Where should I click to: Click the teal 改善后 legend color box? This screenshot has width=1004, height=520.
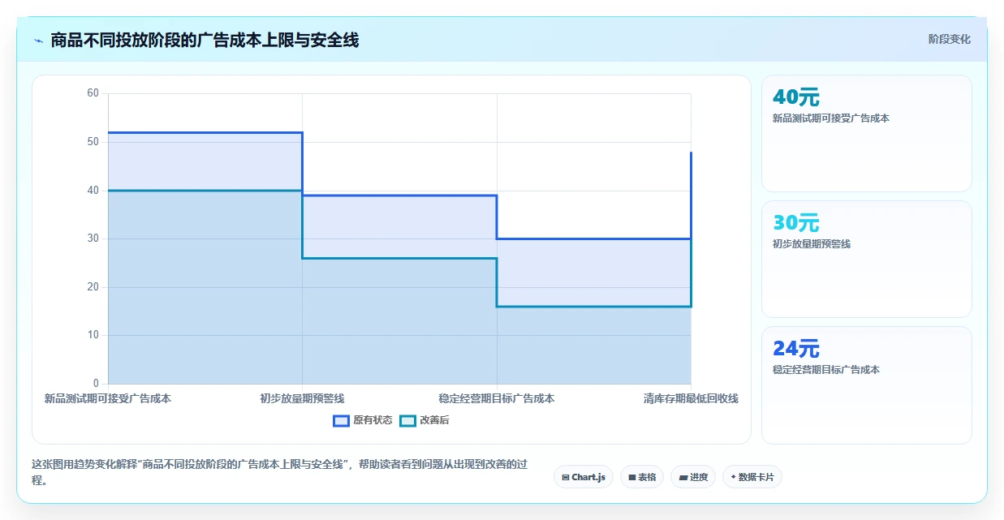pos(408,420)
